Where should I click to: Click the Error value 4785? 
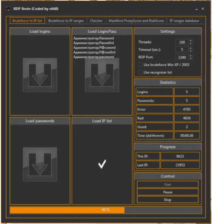pos(187,109)
